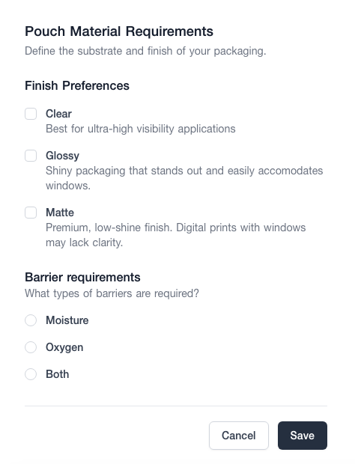This screenshot has height=464, width=355.
Task: Click the 'Matte' option label text
Action: pos(60,213)
